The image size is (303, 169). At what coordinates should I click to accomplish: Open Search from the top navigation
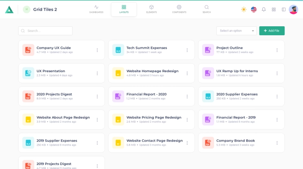pyautogui.click(x=207, y=9)
